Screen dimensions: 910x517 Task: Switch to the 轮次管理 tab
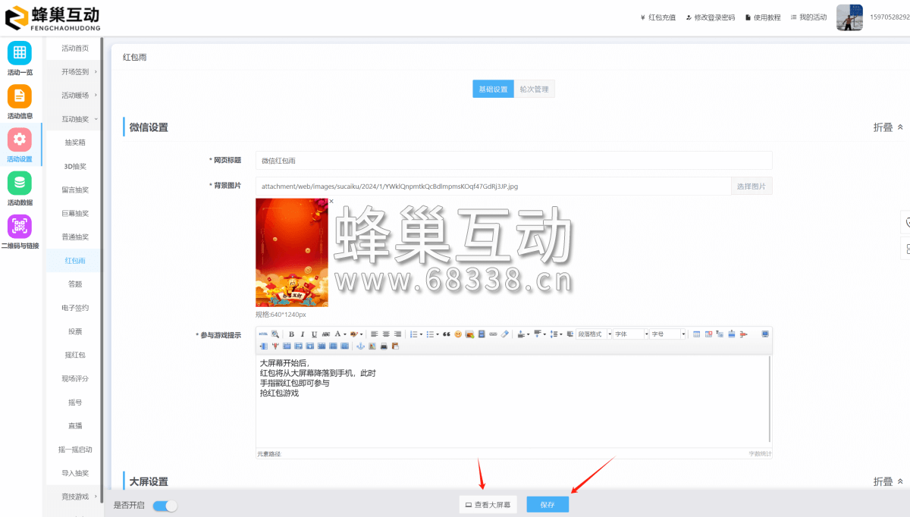pyautogui.click(x=534, y=89)
